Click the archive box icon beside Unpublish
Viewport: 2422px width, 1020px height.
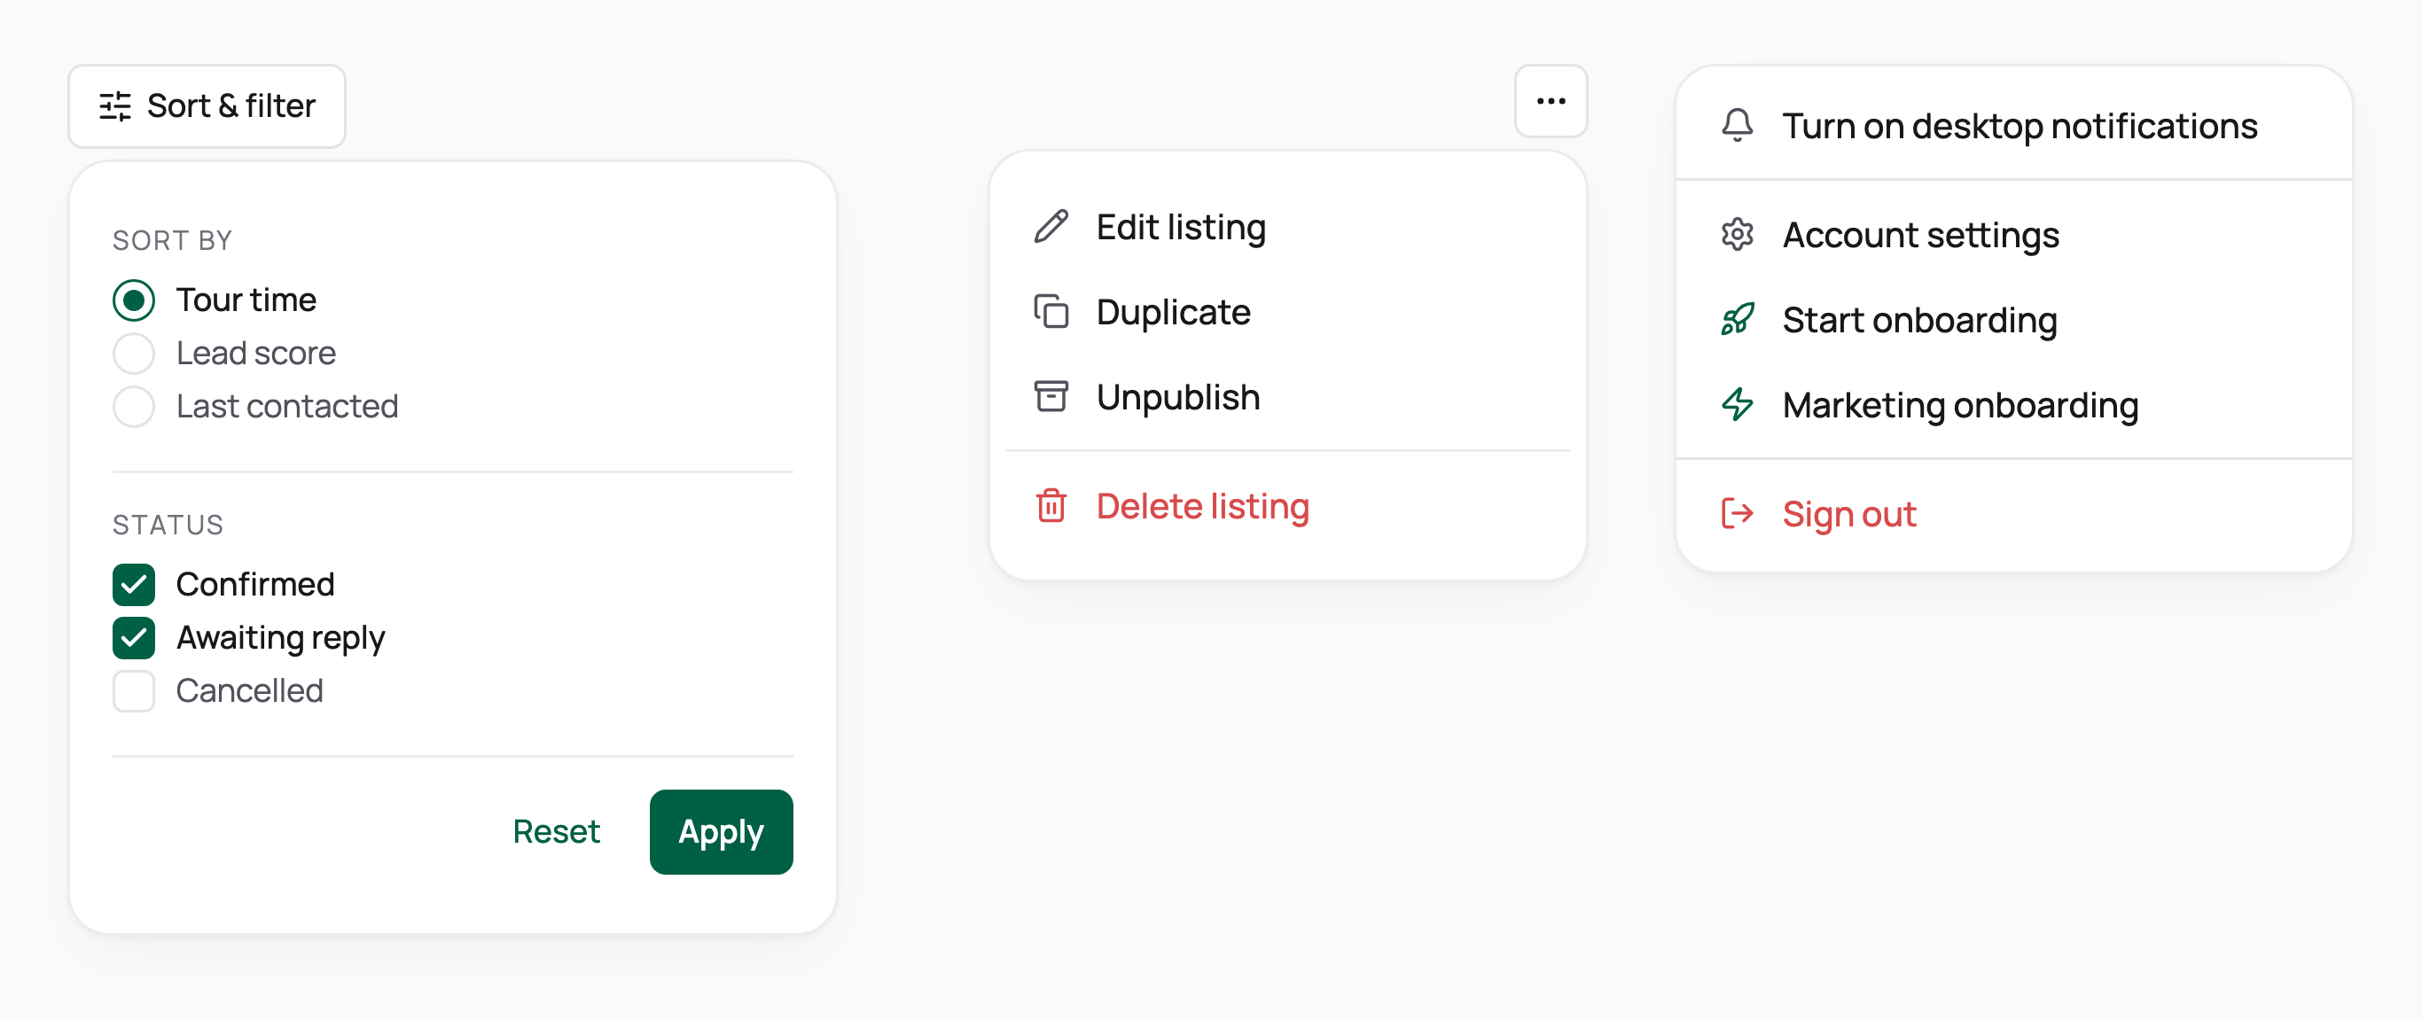tap(1051, 397)
